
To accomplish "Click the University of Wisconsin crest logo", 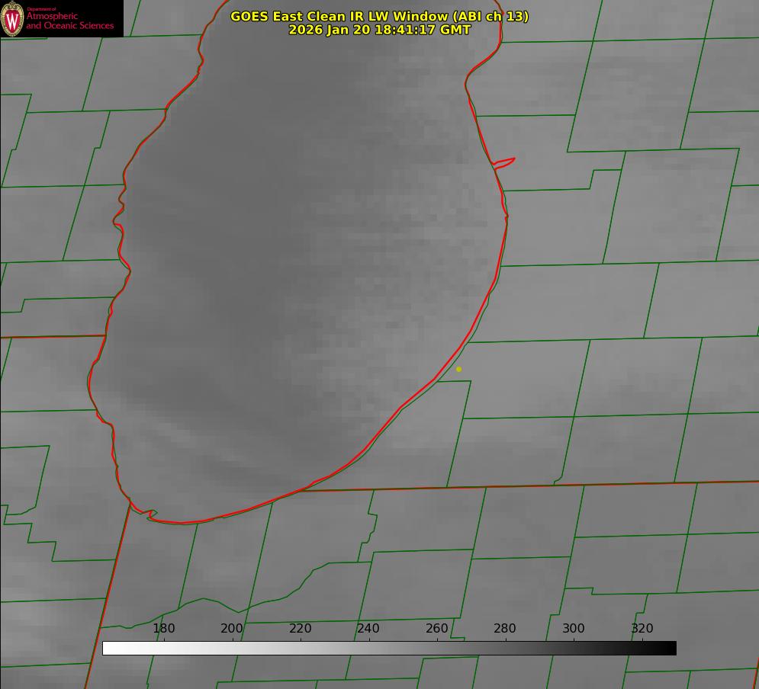I will pos(12,18).
